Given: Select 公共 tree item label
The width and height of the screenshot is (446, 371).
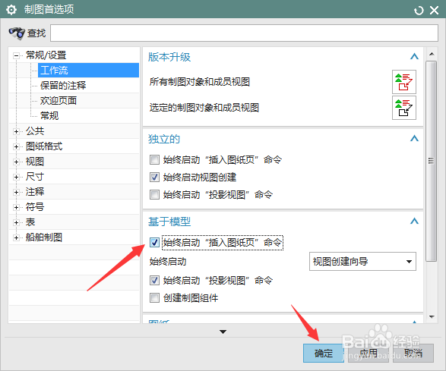Looking at the screenshot, I should (x=35, y=131).
